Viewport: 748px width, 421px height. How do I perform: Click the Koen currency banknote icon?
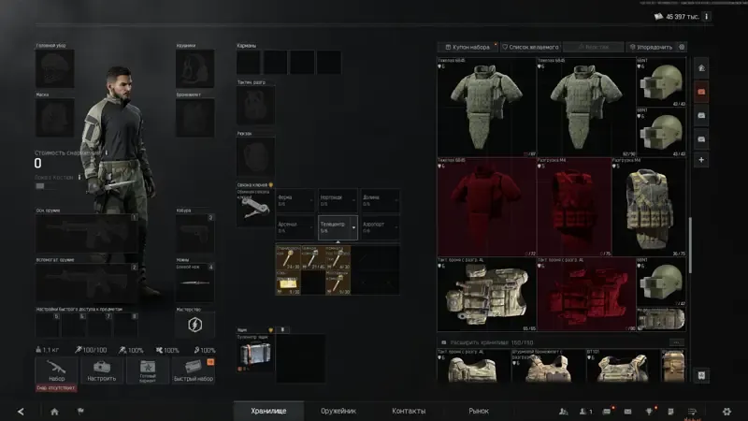point(659,16)
